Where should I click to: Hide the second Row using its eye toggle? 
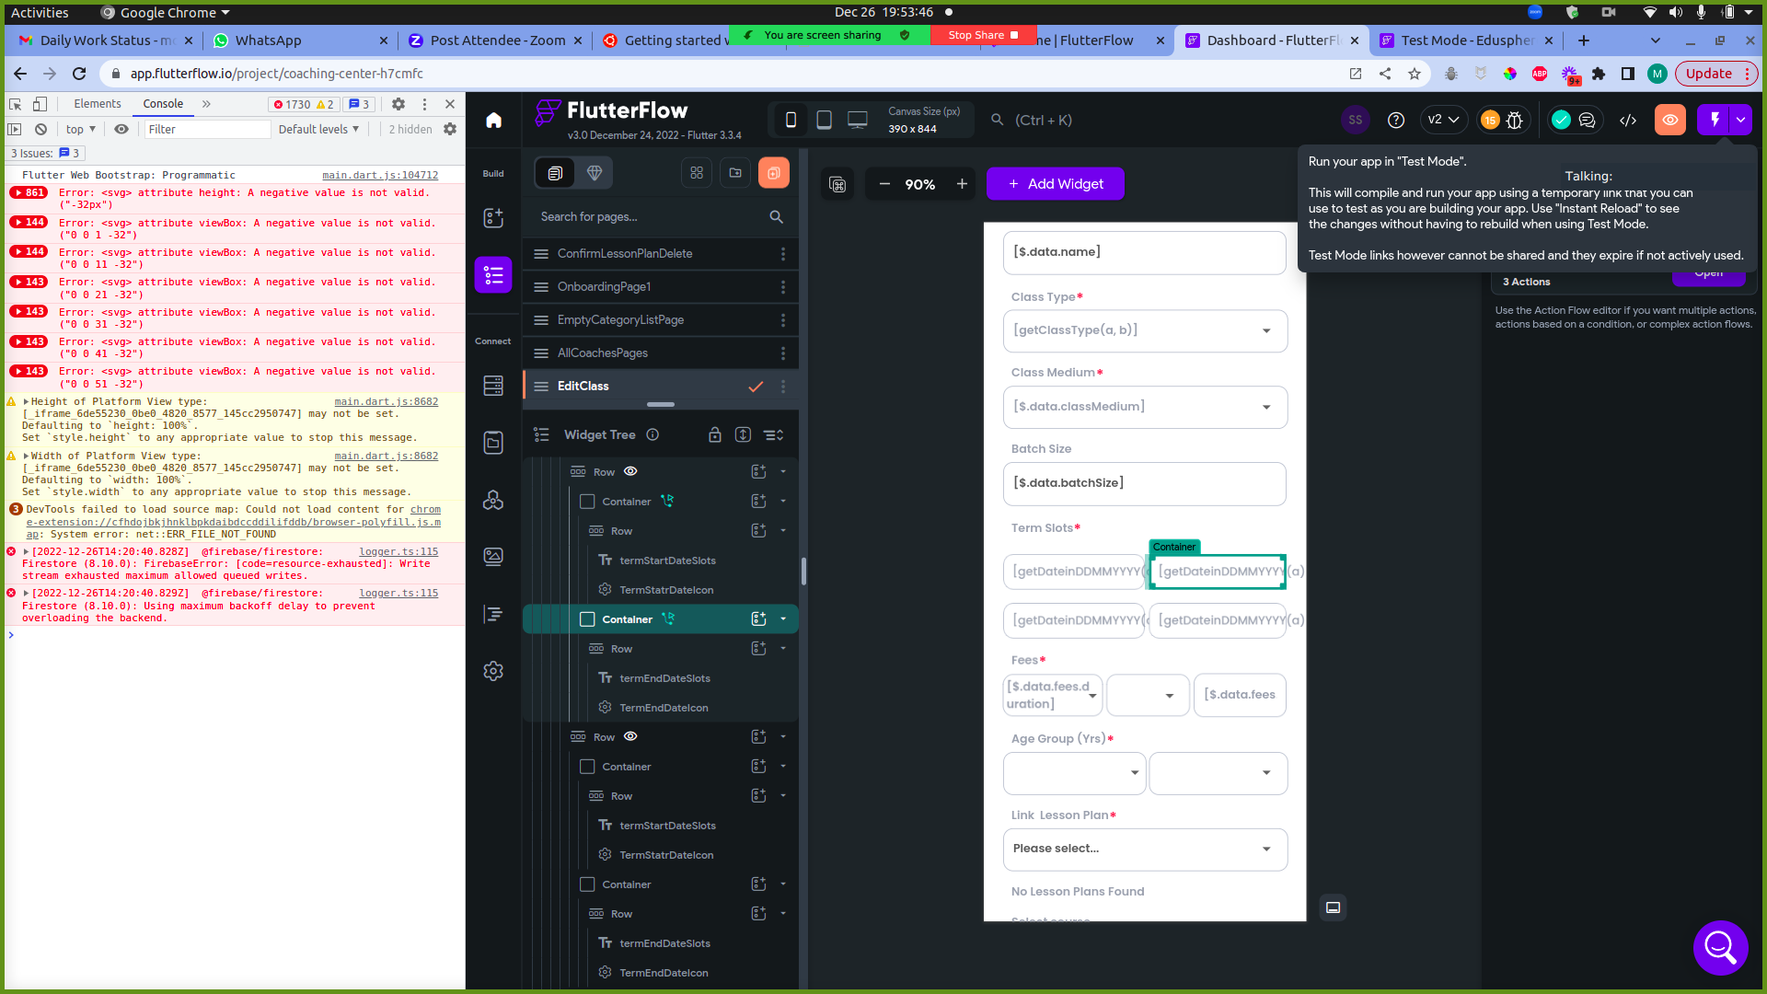pos(630,736)
